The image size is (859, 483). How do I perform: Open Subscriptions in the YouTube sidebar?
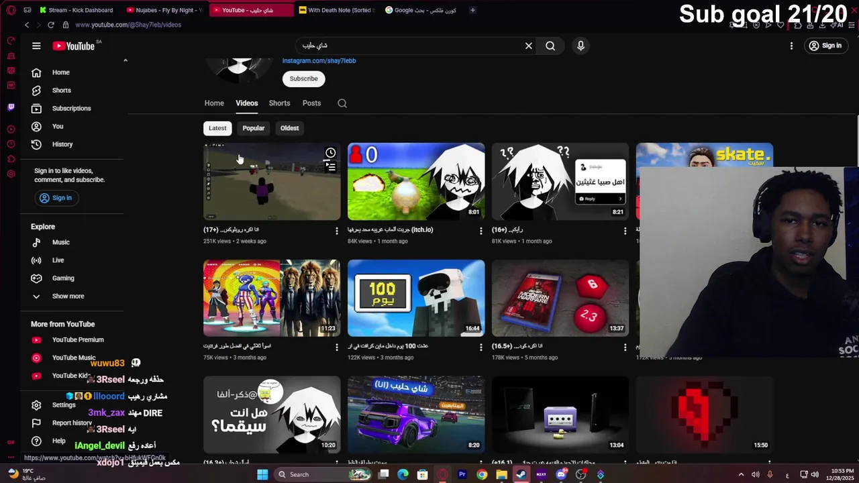[73, 109]
